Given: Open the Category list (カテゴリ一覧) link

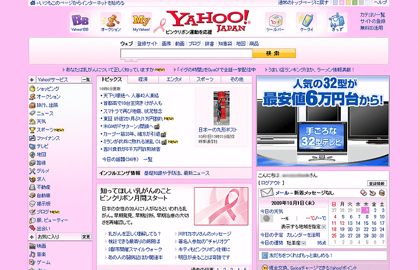Looking at the screenshot, I should pos(372,15).
